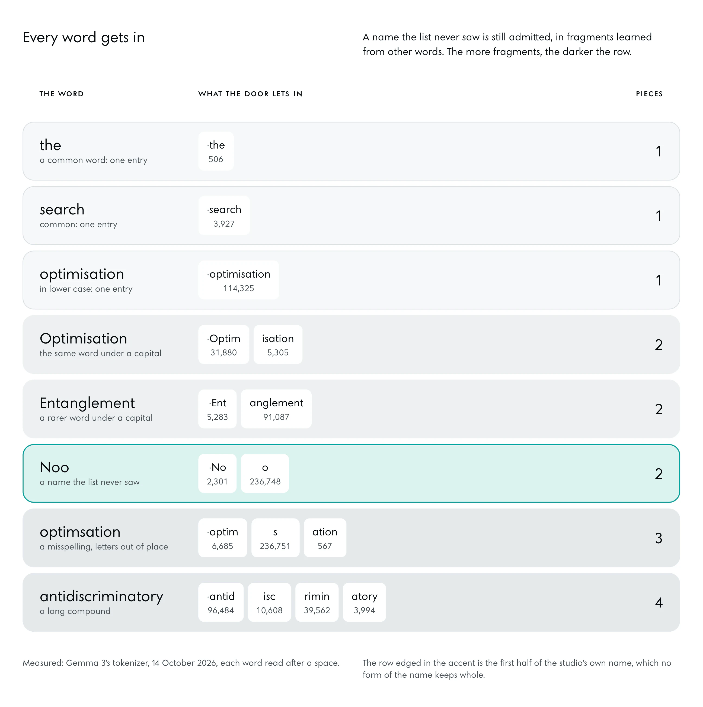This screenshot has height=707, width=703.
Task: Click the '·the' token chip 506
Action: click(216, 151)
